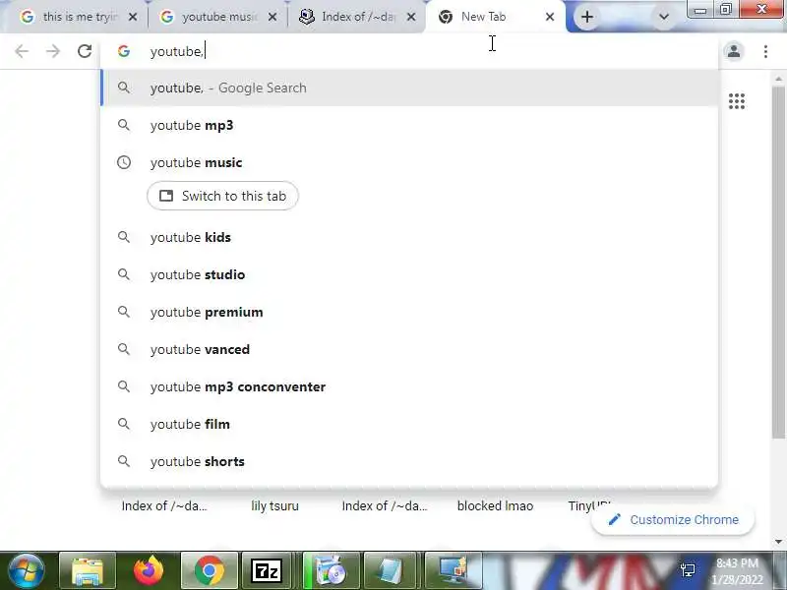
Task: Open the Windows Start menu orb
Action: [x=27, y=571]
